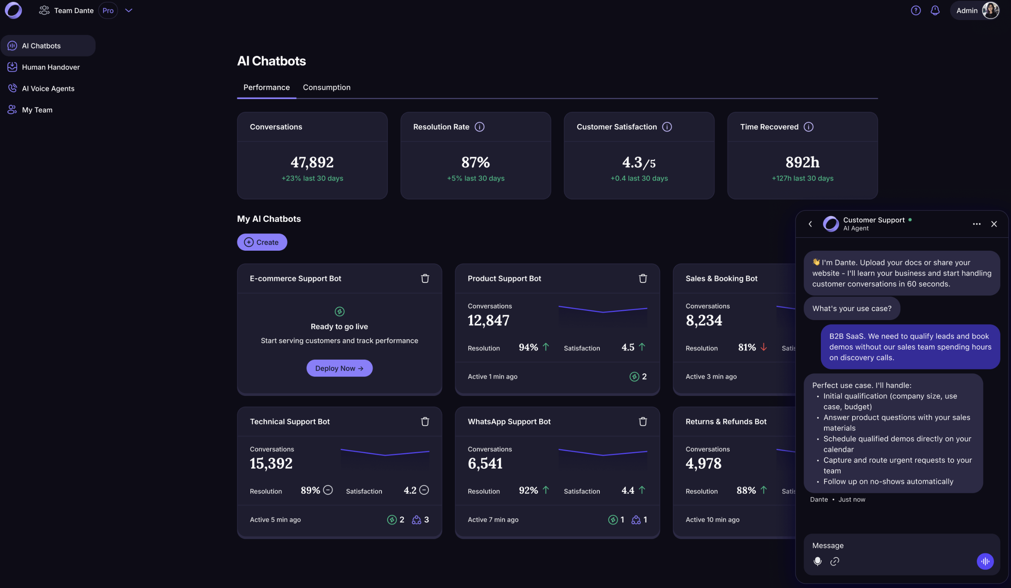Click the Create chatbot button

tap(262, 242)
